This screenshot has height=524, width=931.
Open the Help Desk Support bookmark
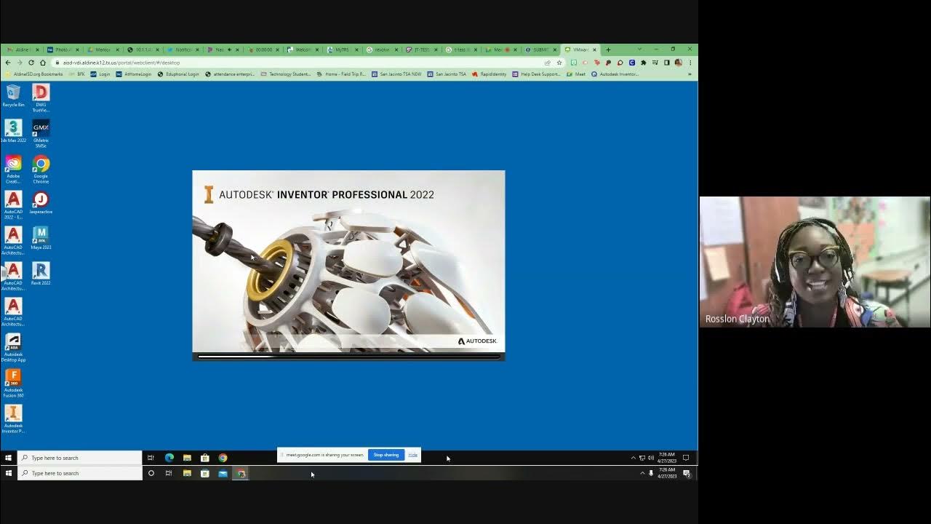(537, 74)
